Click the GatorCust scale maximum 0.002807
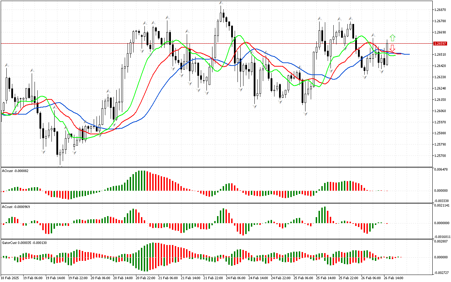The height and width of the screenshot is (282, 451). coord(441,241)
